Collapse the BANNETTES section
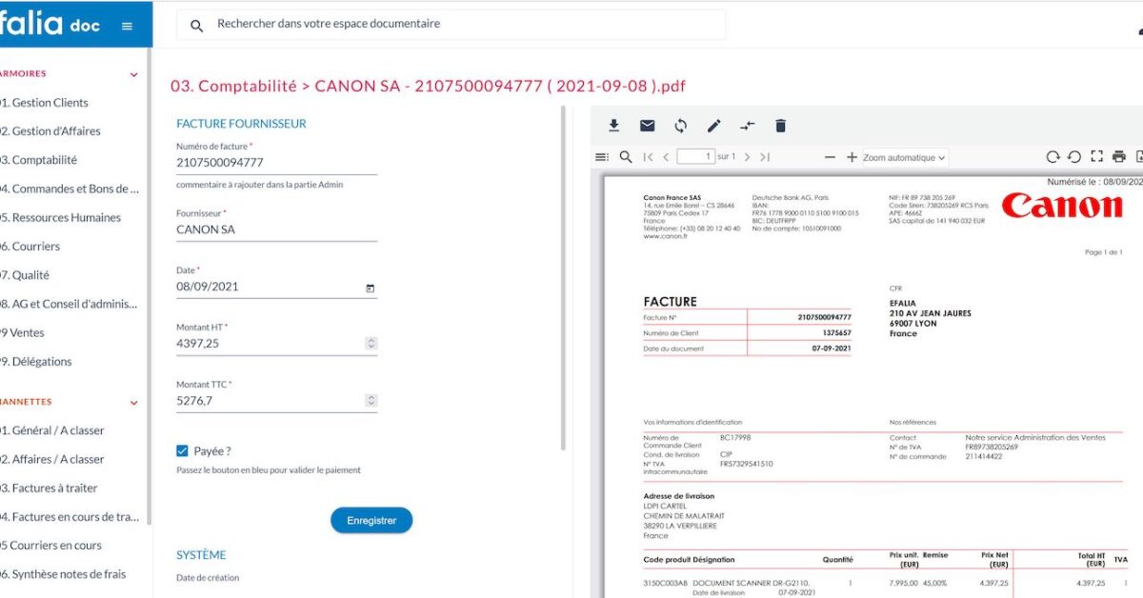This screenshot has height=598, width=1143. click(133, 402)
